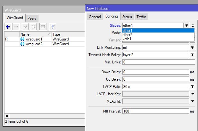Click the R flag of wireguard1
The image size is (198, 131).
click(6, 39)
